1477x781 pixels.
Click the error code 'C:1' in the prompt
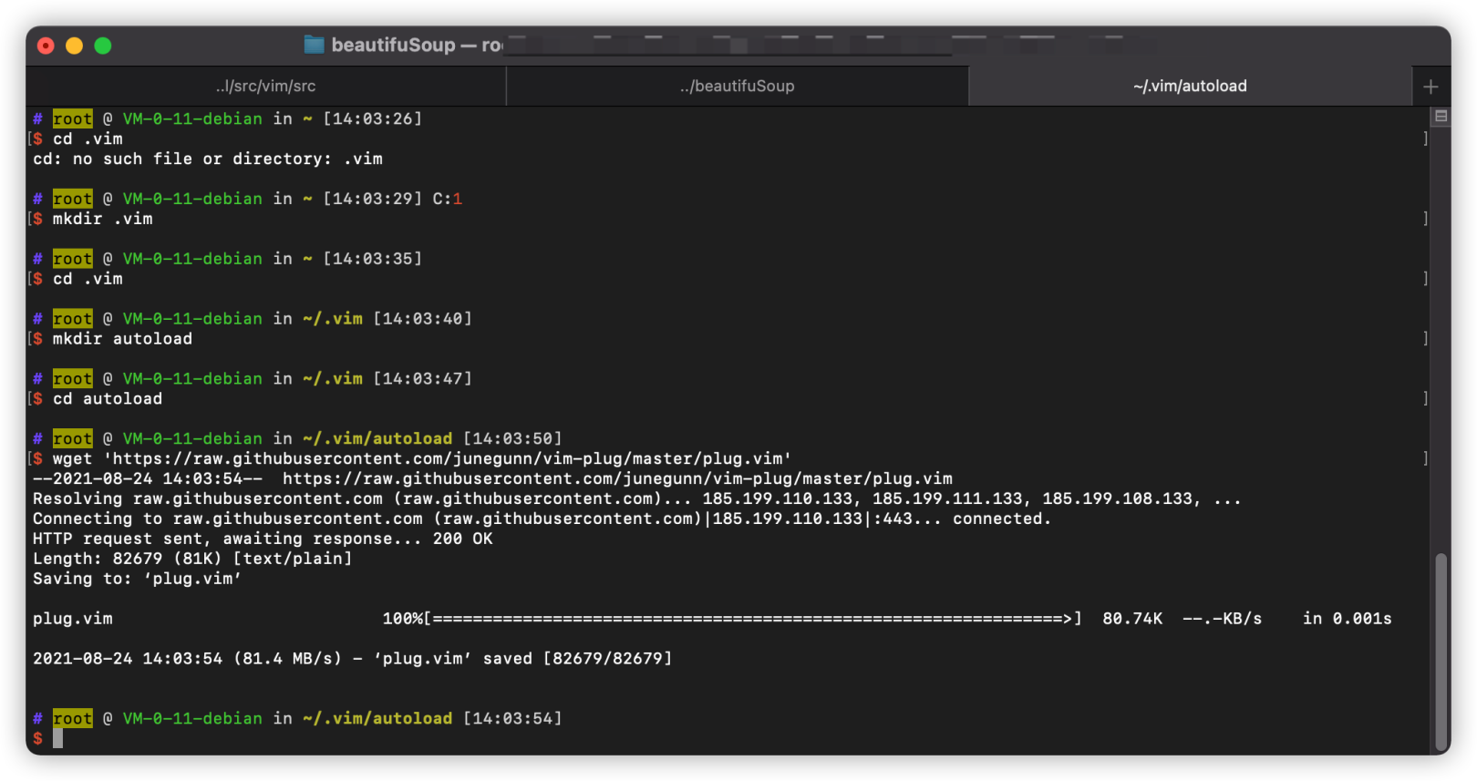[x=447, y=199]
